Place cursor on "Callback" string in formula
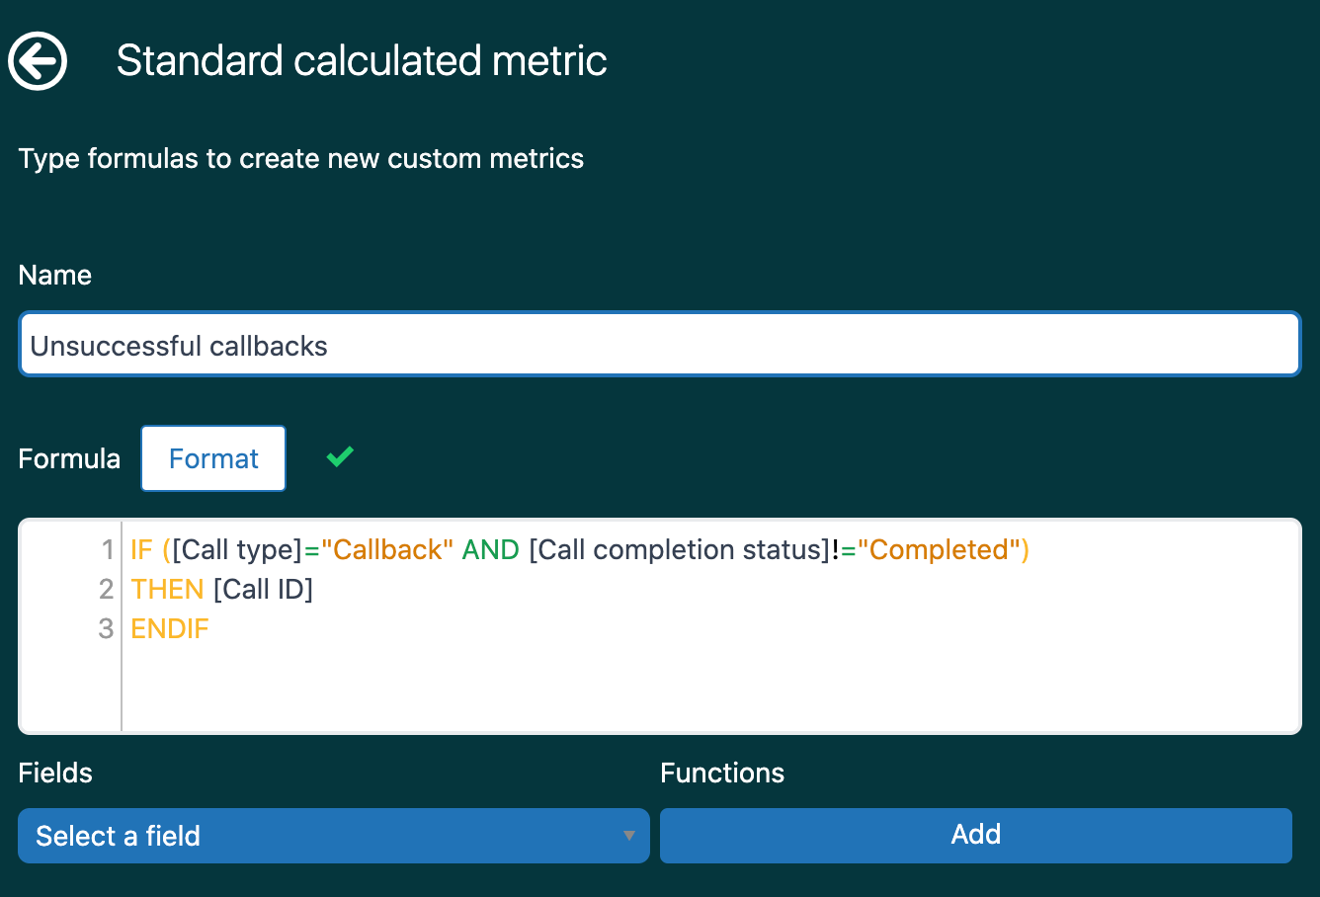Screen dimensions: 1320x897 (x=387, y=550)
